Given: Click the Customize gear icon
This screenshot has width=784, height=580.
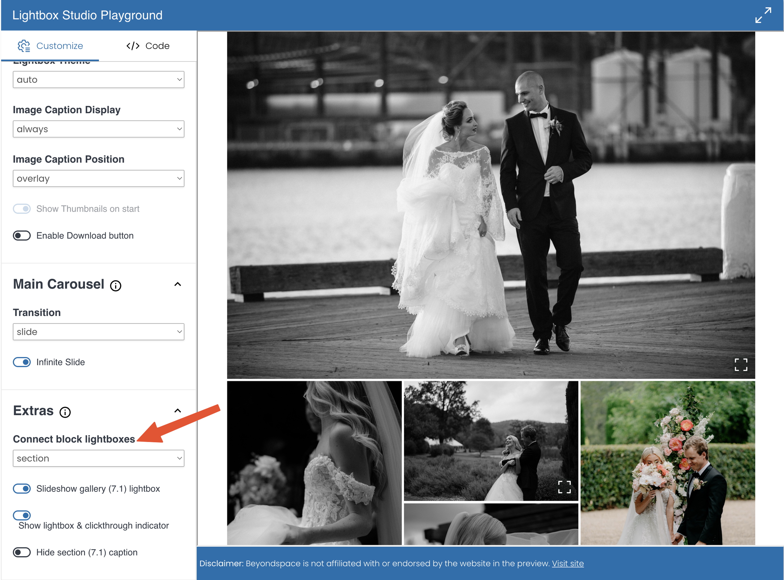Looking at the screenshot, I should [x=24, y=46].
